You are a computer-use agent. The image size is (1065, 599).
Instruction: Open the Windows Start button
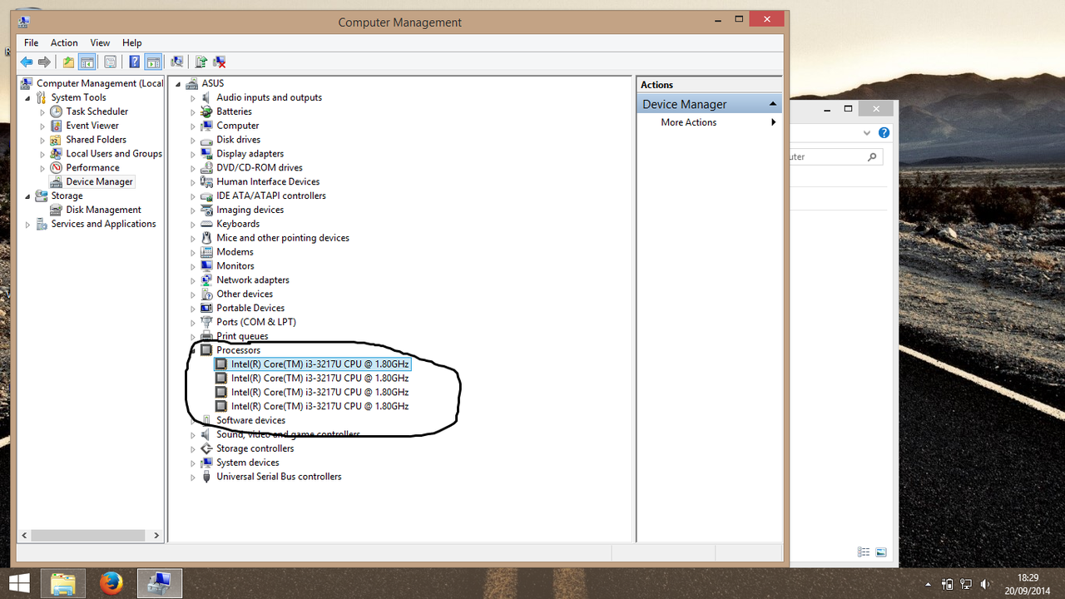(19, 583)
